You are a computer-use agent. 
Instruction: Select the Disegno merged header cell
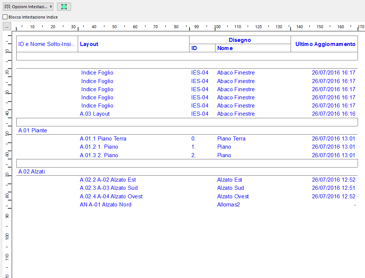point(240,40)
